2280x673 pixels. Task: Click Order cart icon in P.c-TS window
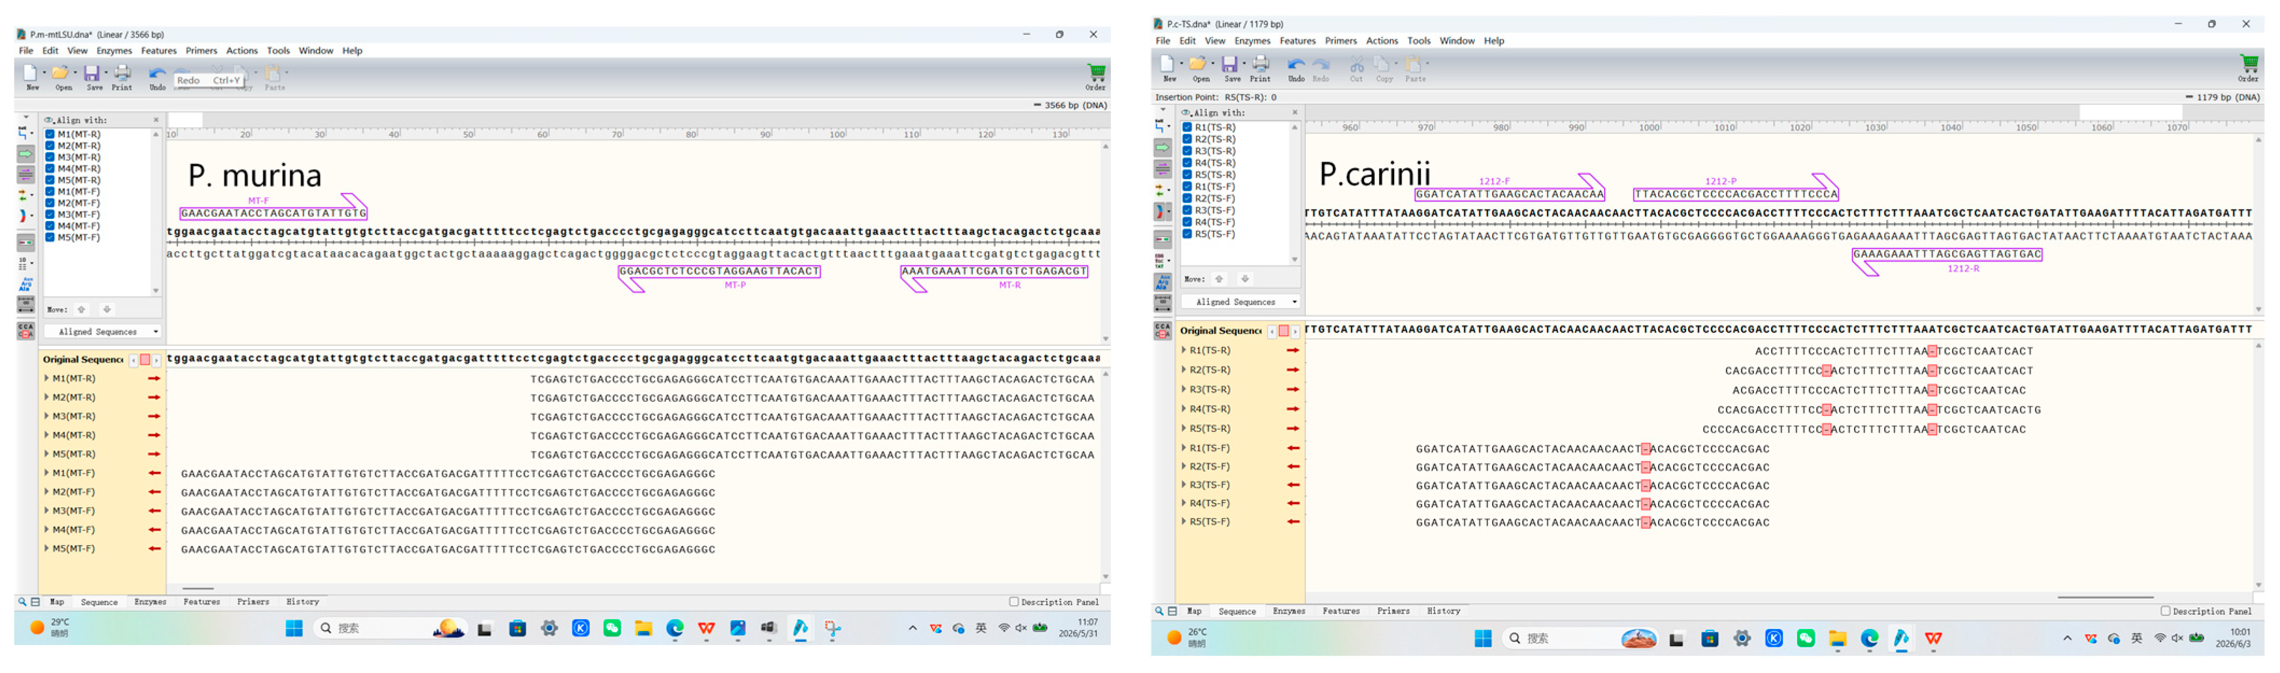2248,63
